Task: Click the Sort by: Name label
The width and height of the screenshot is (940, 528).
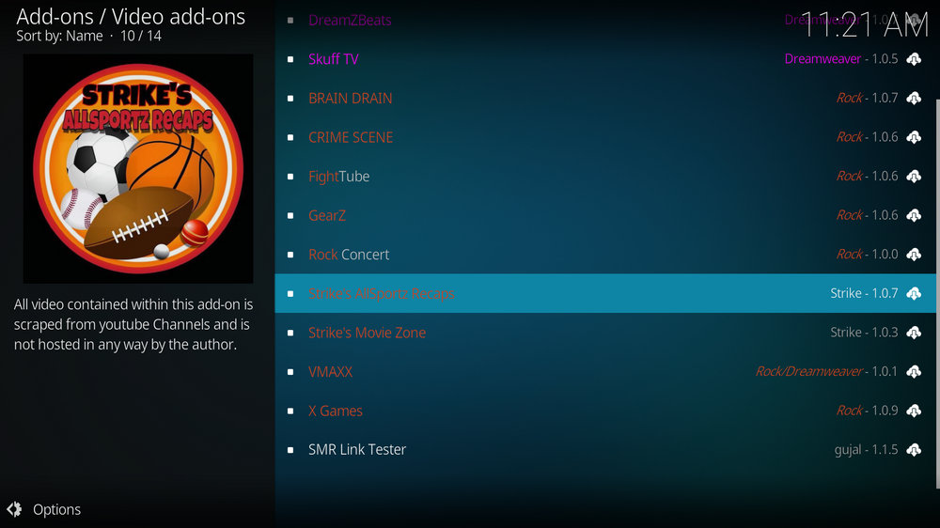Action: (x=59, y=36)
